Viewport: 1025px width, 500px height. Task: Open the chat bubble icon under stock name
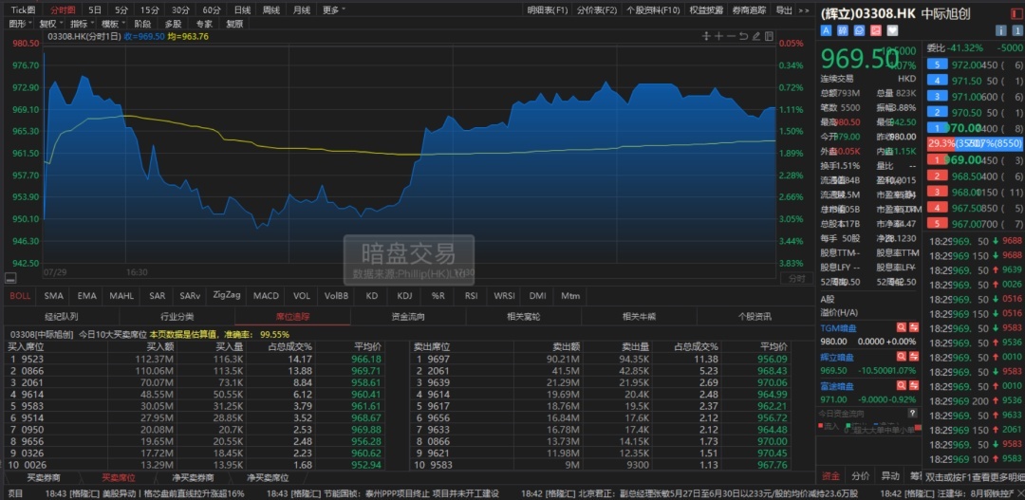click(x=859, y=30)
